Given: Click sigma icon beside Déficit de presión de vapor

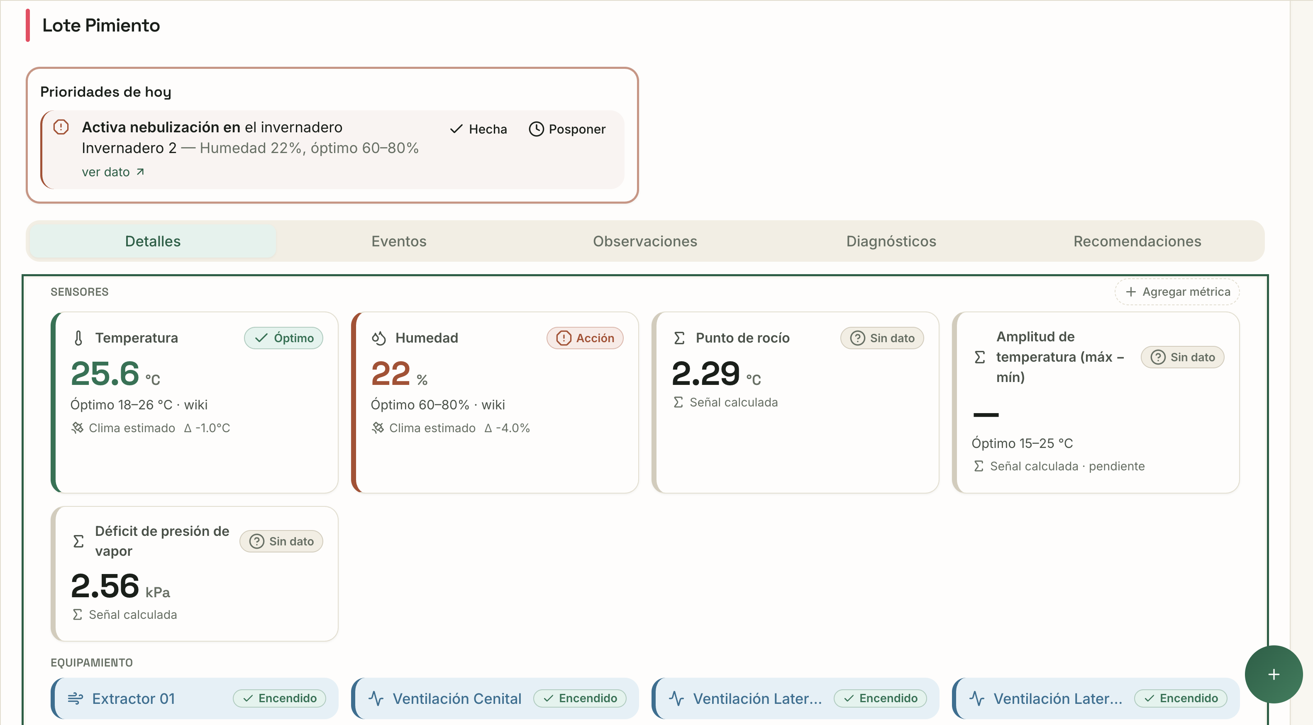Looking at the screenshot, I should pyautogui.click(x=78, y=542).
